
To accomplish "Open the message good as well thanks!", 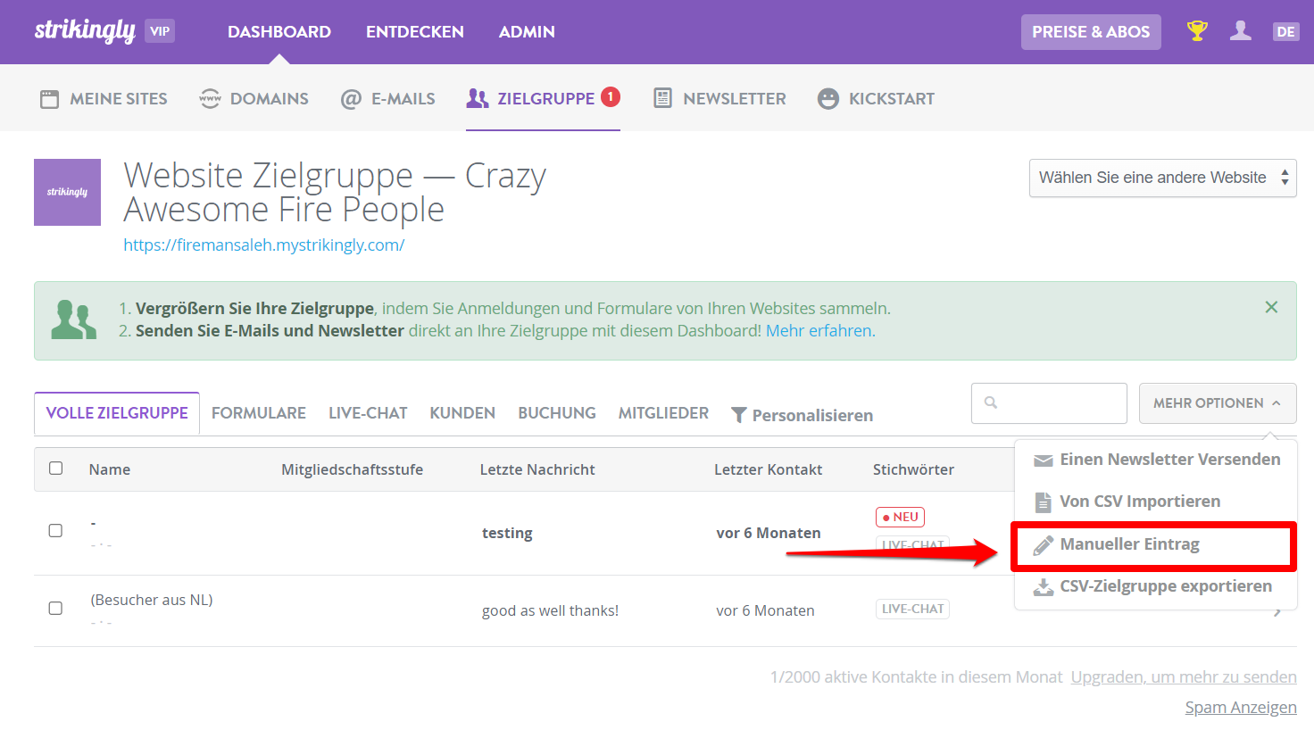I will point(550,610).
